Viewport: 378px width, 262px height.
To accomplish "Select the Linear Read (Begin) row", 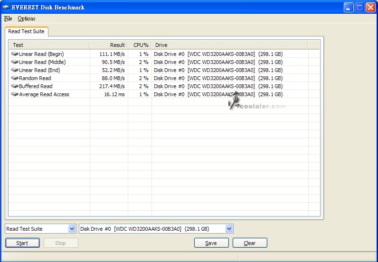I will click(164, 54).
